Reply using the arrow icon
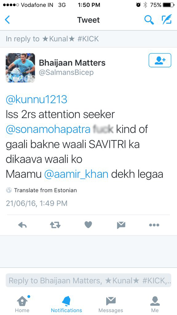 click(22, 225)
